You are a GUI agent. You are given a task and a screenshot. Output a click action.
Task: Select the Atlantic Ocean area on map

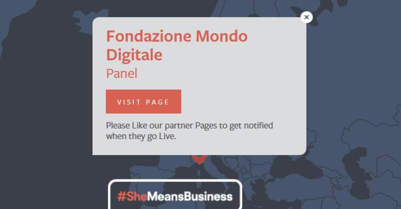pyautogui.click(x=43, y=116)
